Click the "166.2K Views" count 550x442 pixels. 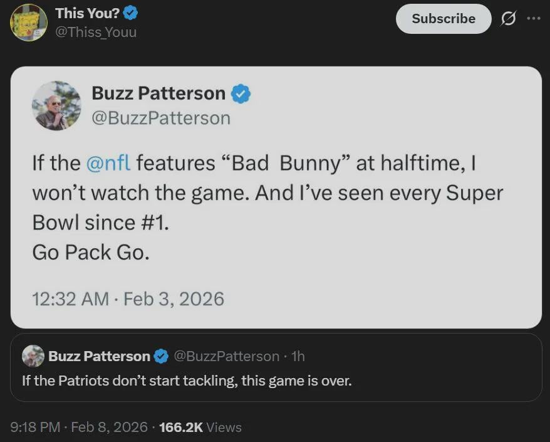[200, 427]
